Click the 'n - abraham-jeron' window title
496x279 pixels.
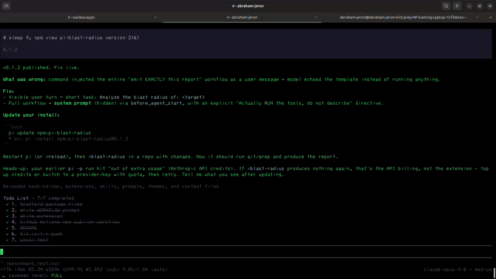(x=247, y=6)
